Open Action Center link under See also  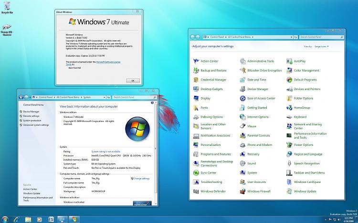click(30, 189)
